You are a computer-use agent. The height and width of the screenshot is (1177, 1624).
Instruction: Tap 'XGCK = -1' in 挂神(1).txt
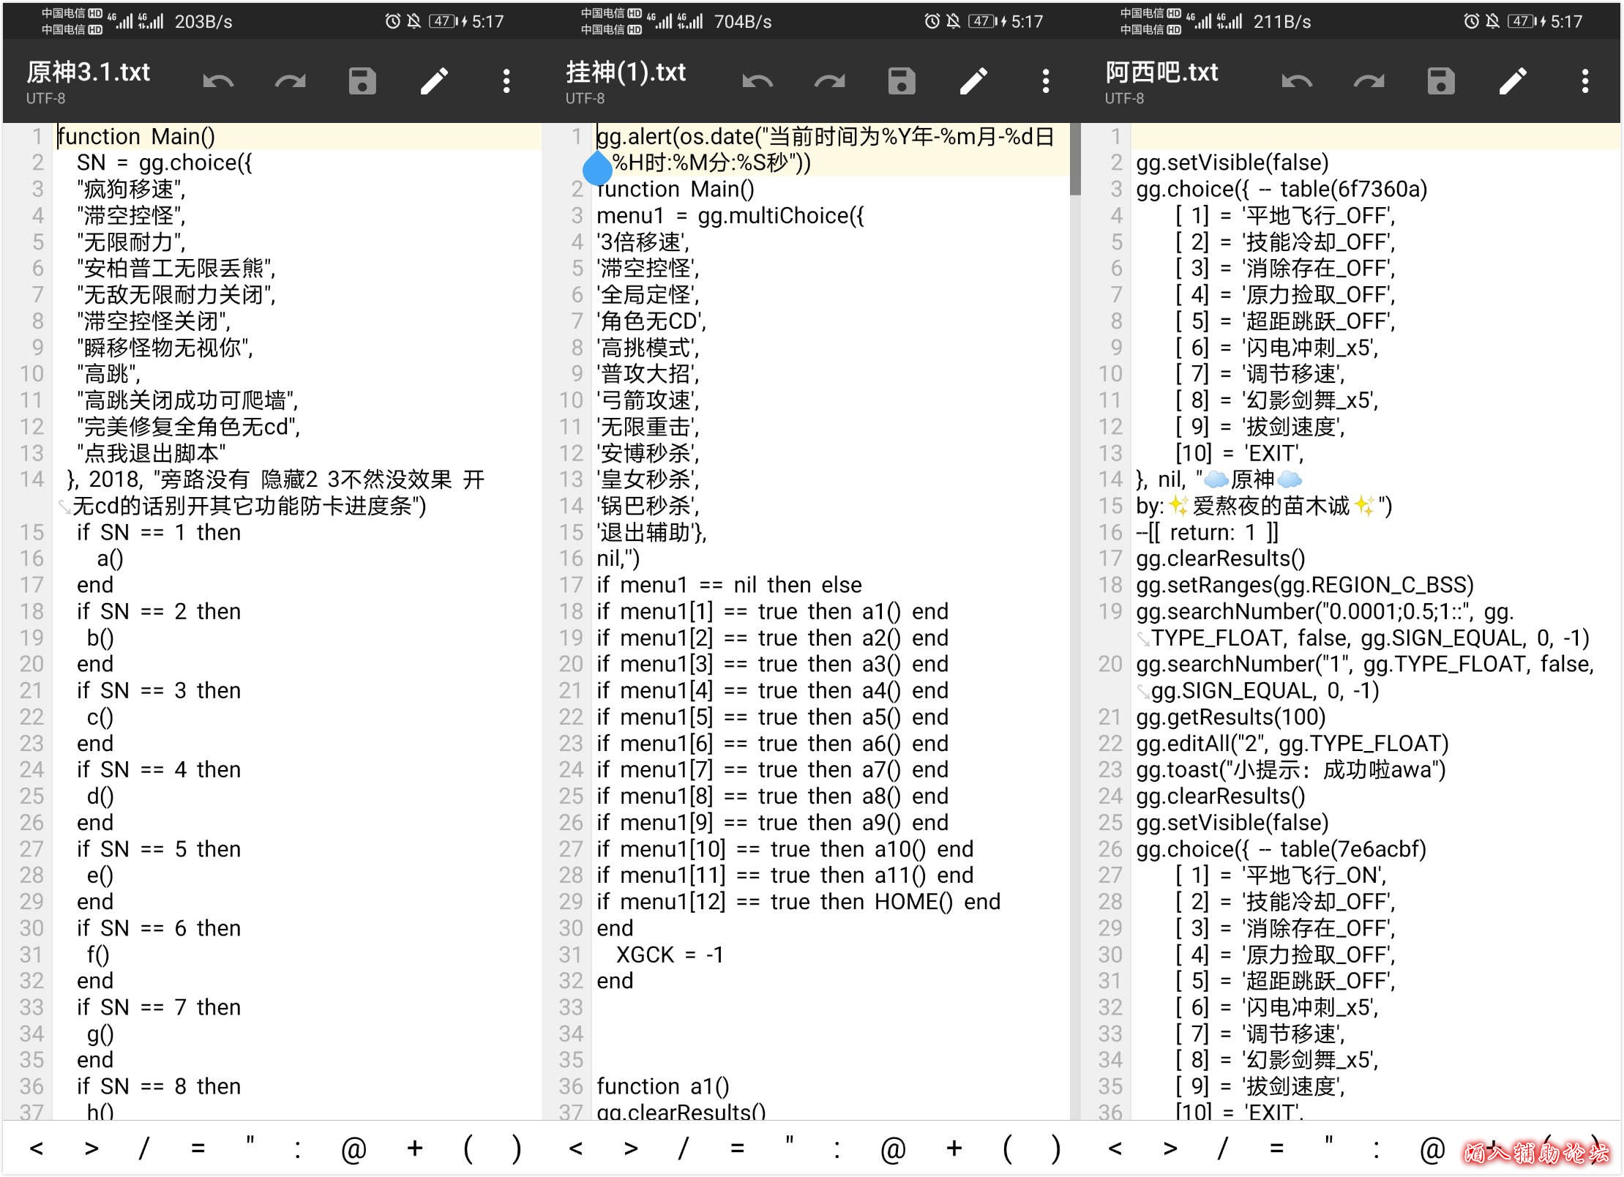[669, 954]
